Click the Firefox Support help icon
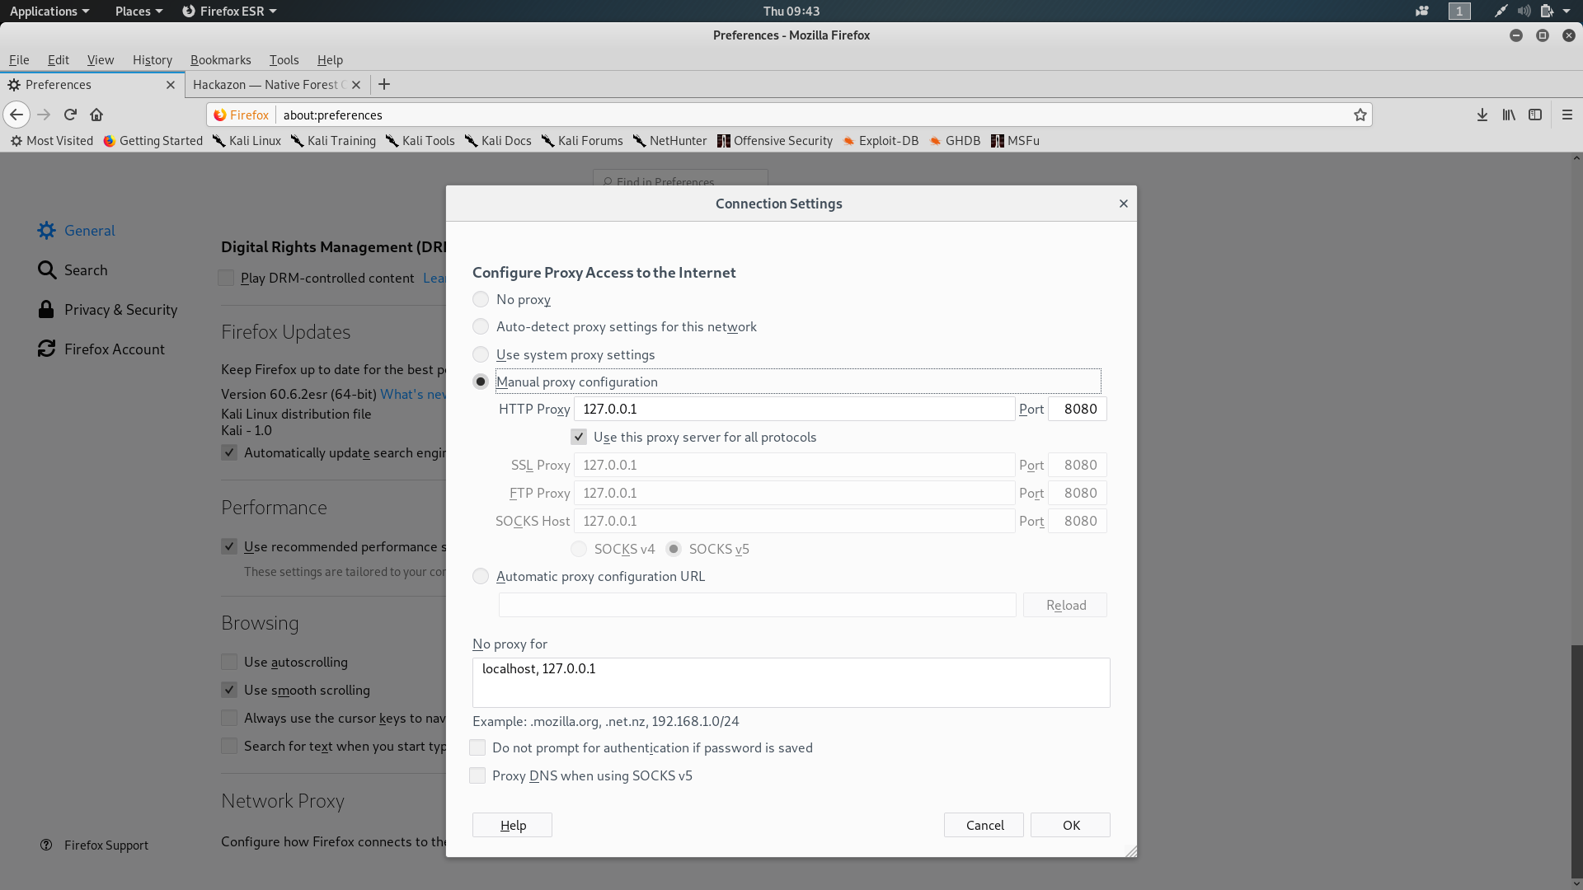 (x=47, y=845)
